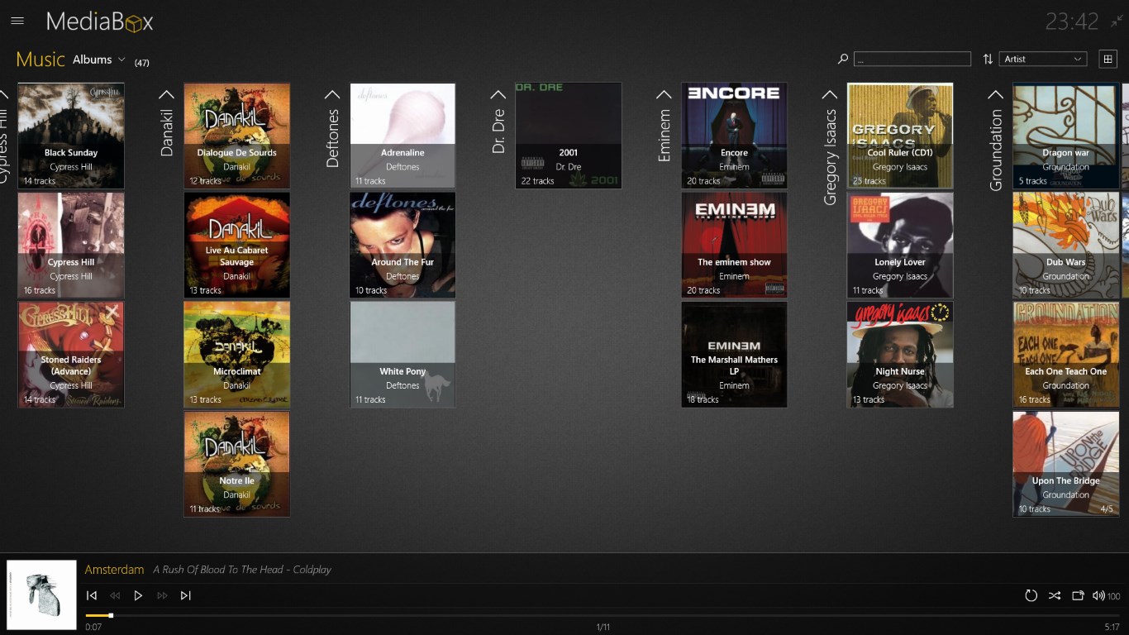This screenshot has height=635, width=1129.
Task: Open the Dub Wars album
Action: click(1065, 245)
